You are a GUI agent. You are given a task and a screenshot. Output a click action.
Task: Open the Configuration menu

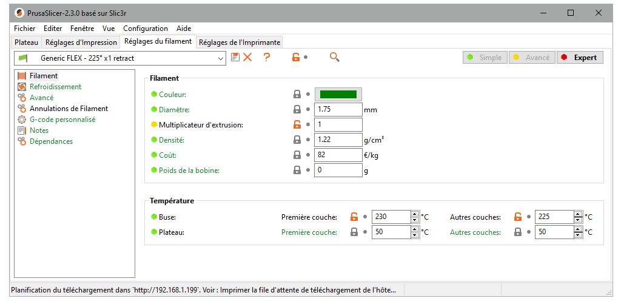(x=145, y=29)
